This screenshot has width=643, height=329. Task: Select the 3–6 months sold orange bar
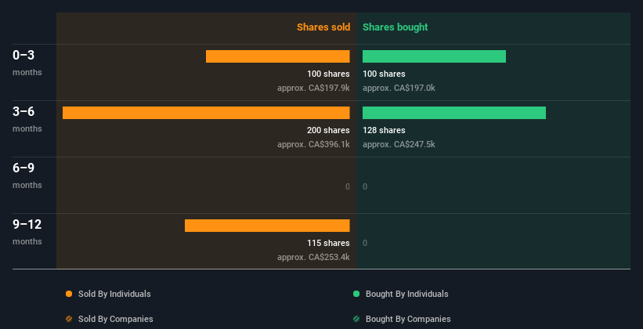pos(206,113)
